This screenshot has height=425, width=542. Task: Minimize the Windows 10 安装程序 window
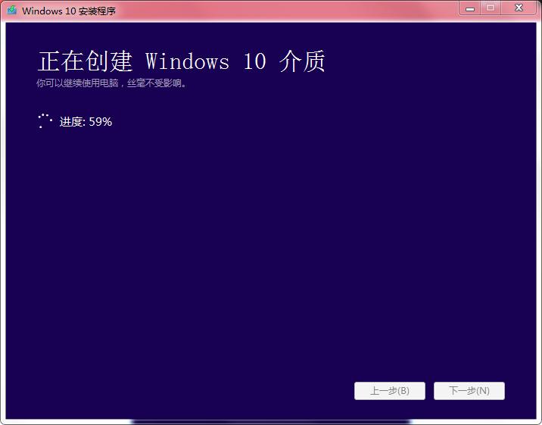(x=470, y=8)
